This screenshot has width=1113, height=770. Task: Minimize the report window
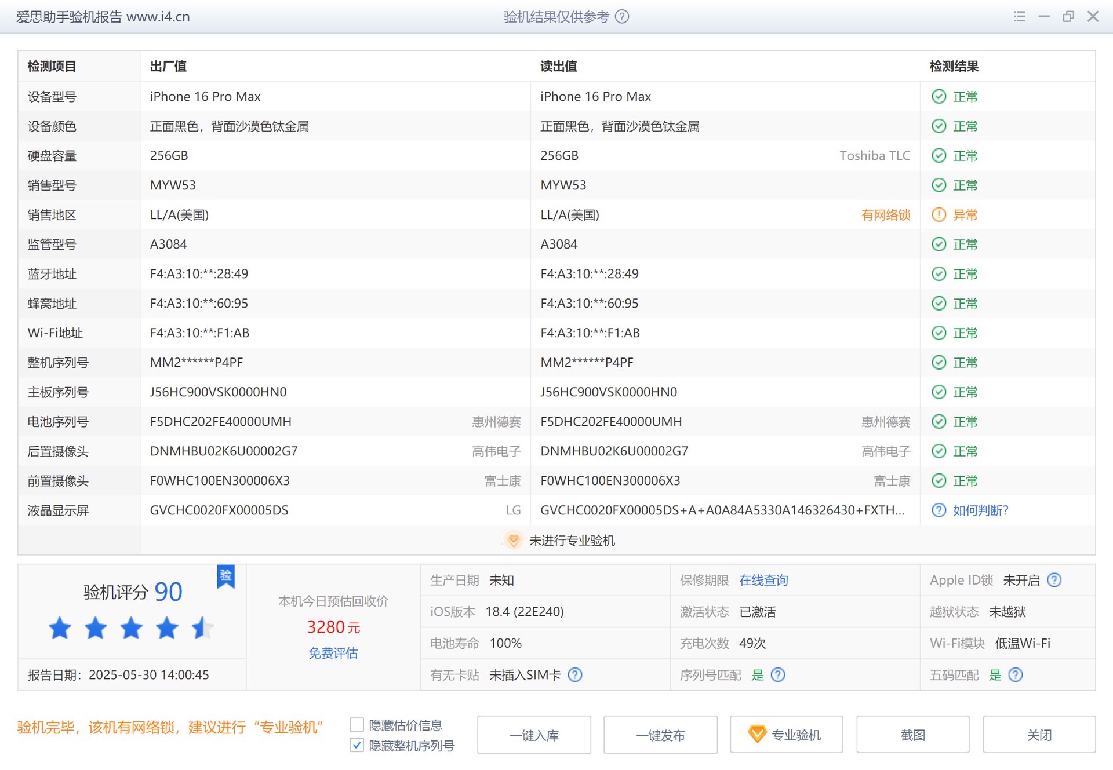(x=1044, y=17)
